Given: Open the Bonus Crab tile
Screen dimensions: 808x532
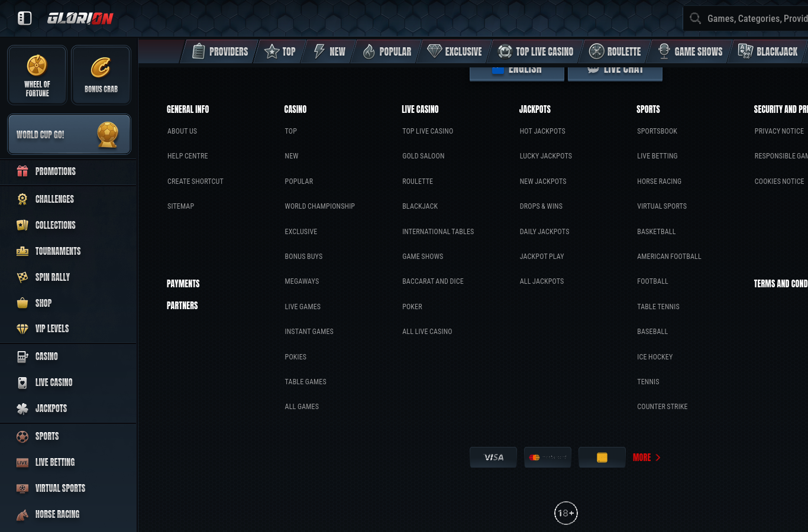Looking at the screenshot, I should [x=101, y=75].
